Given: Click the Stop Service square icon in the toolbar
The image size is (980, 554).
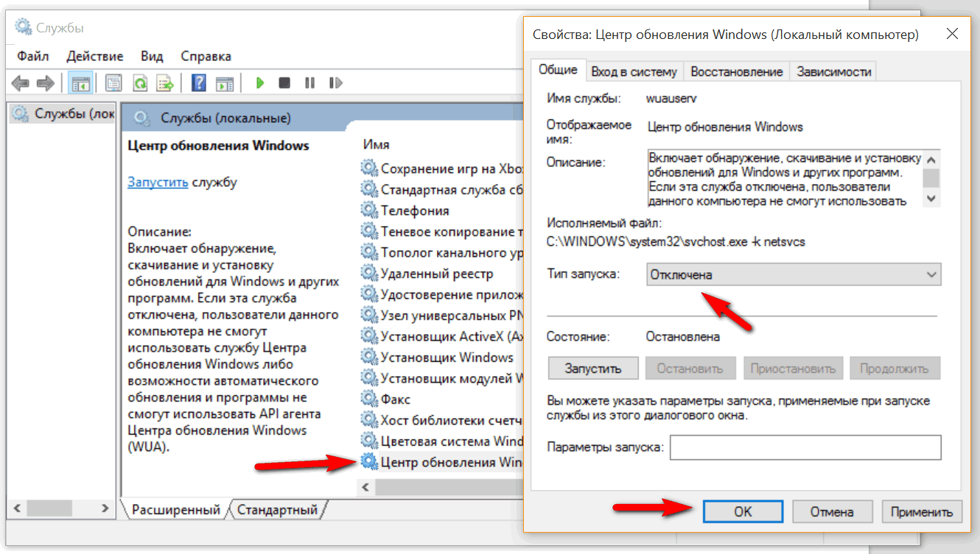Looking at the screenshot, I should tap(284, 83).
